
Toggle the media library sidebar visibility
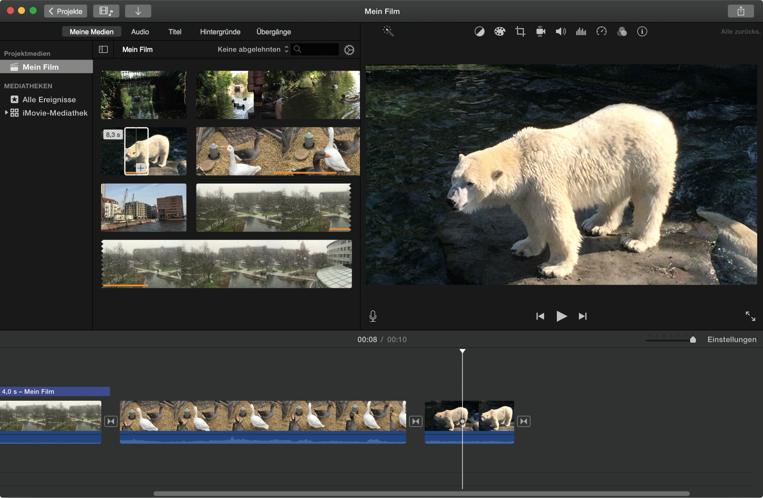coord(103,50)
